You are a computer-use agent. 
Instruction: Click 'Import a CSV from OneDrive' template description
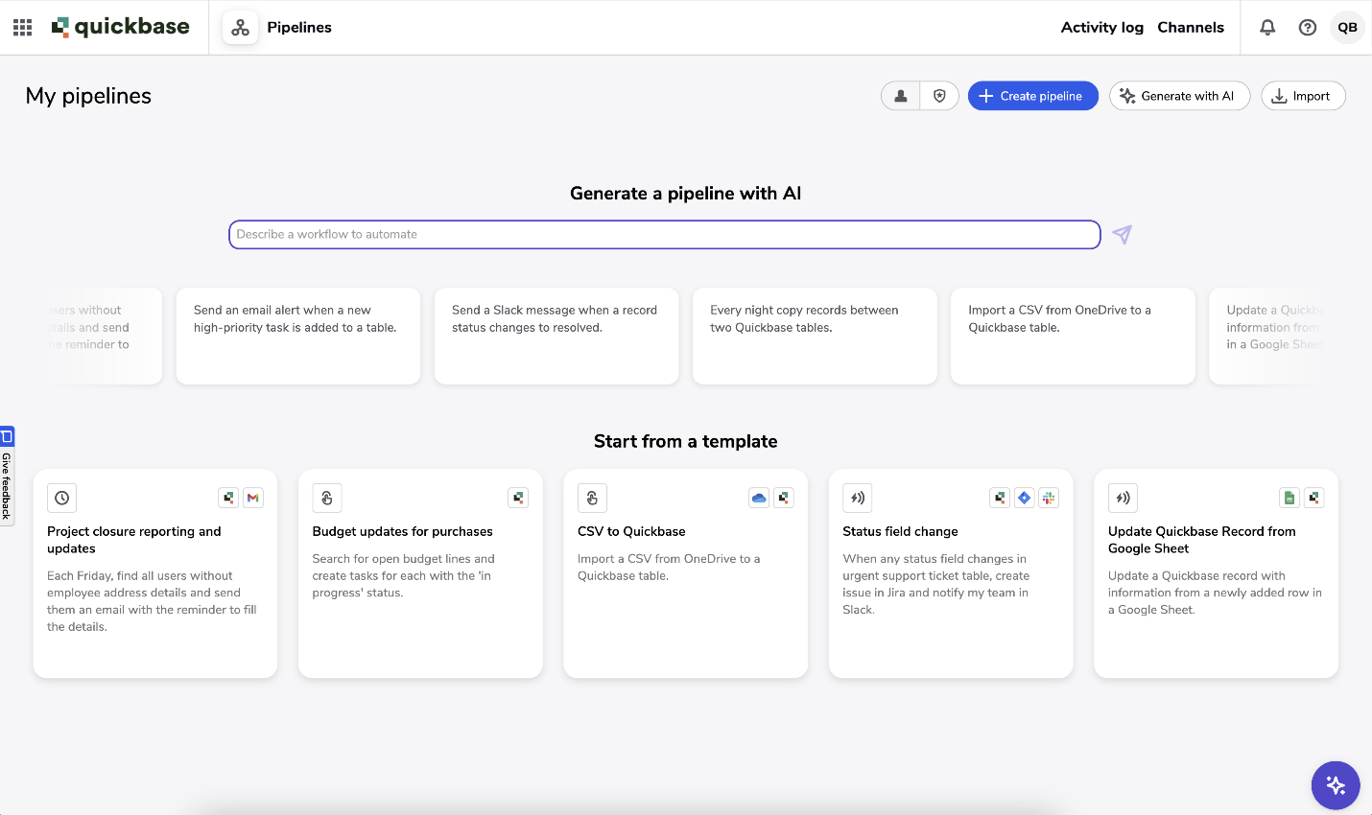click(x=669, y=568)
